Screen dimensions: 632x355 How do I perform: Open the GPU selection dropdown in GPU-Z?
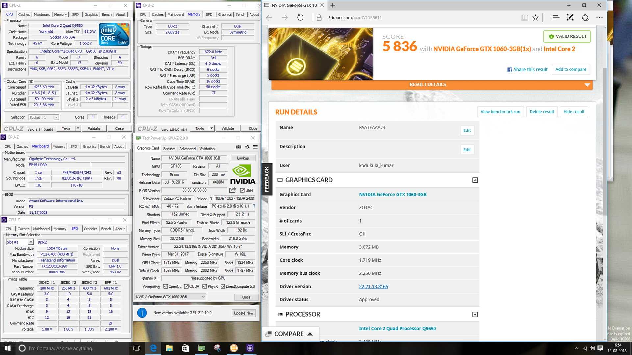point(171,297)
